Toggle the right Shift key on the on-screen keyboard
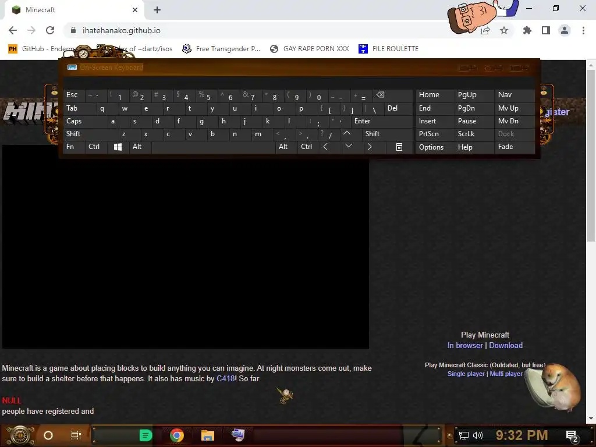The image size is (596, 447). click(x=387, y=134)
